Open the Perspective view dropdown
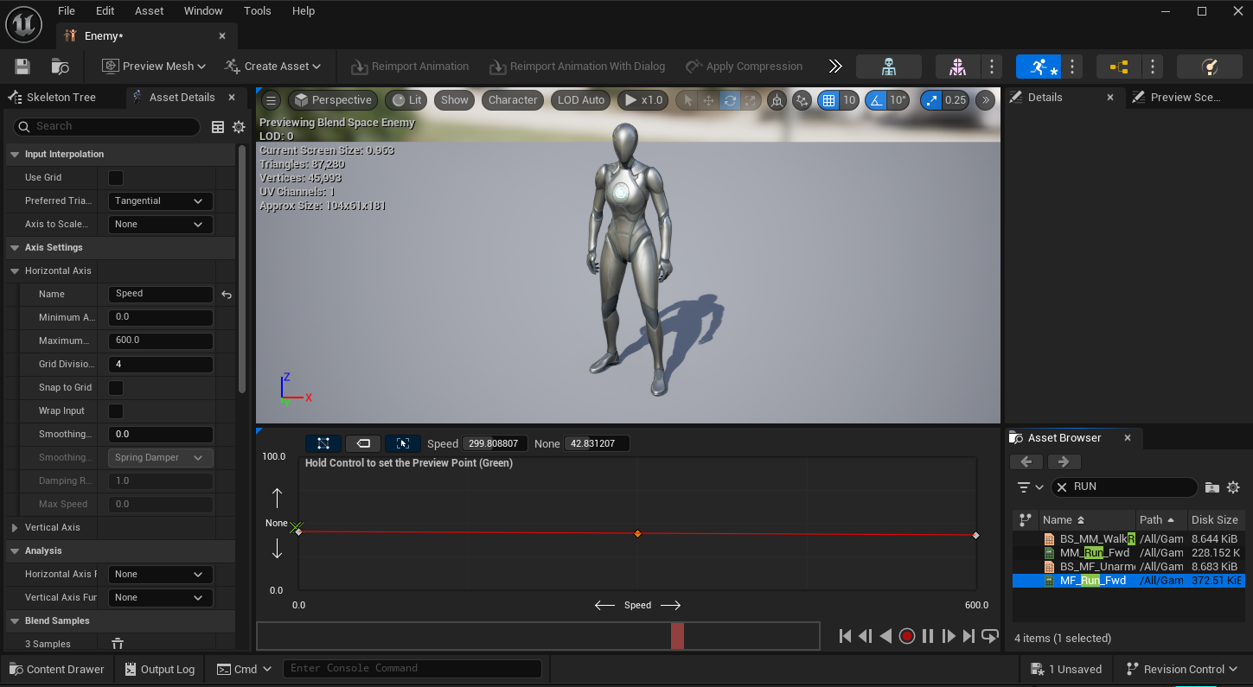This screenshot has width=1253, height=687. (x=333, y=99)
